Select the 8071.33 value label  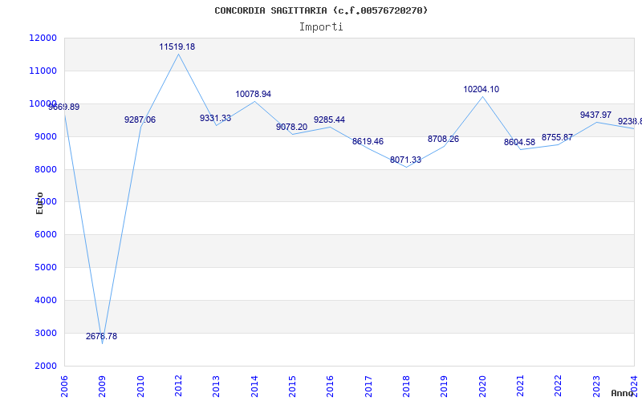click(405, 160)
